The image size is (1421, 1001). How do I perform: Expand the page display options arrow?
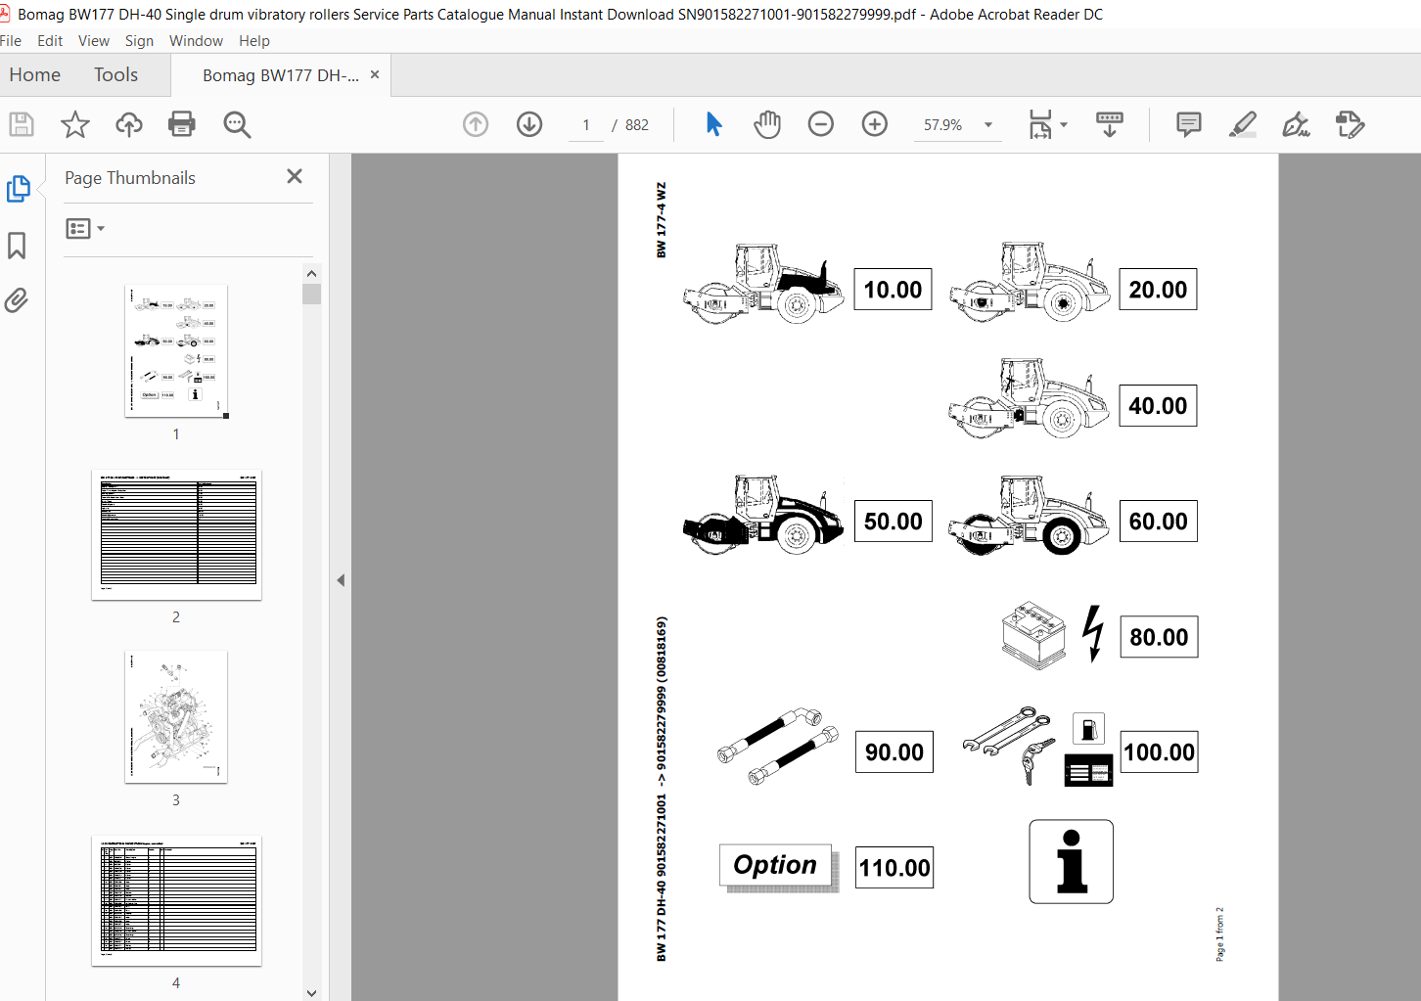coord(1064,124)
